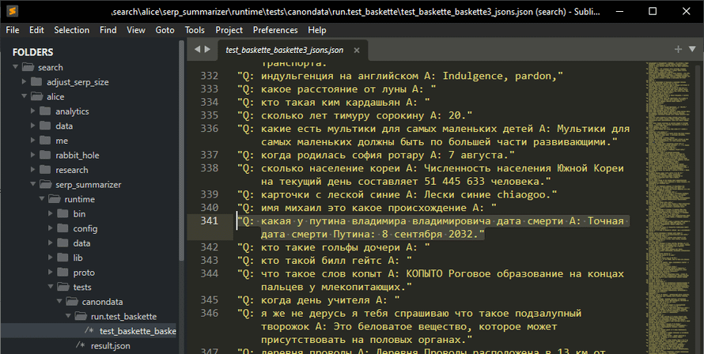Open the Help menu
The height and width of the screenshot is (354, 704).
coord(317,30)
